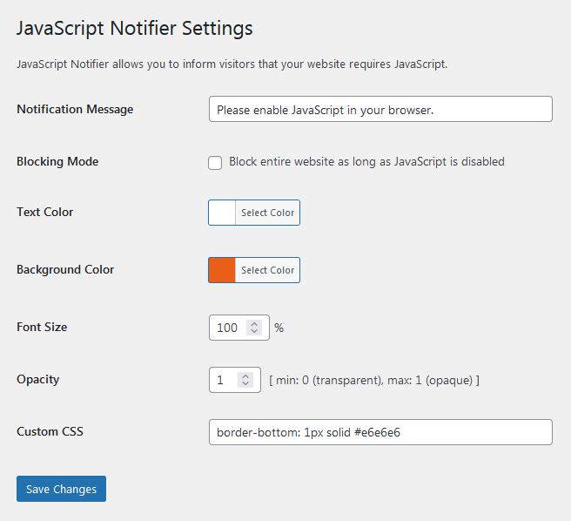The image size is (571, 521).
Task: Enable the Blocking Mode checkbox
Action: [x=215, y=163]
